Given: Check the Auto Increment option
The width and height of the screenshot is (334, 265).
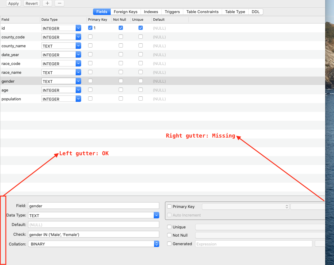Looking at the screenshot, I should point(170,215).
